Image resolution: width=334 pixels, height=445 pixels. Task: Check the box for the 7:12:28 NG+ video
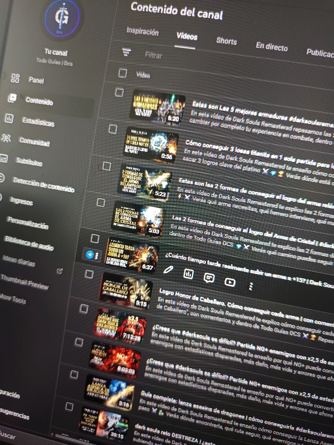[84, 308]
